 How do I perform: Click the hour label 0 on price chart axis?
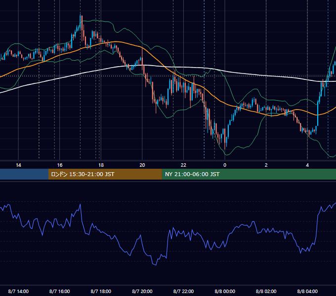tap(225, 165)
